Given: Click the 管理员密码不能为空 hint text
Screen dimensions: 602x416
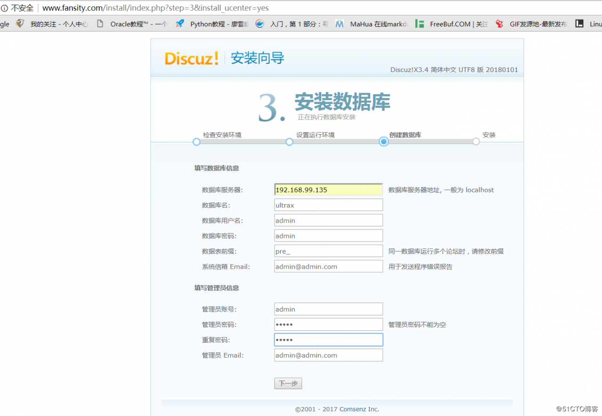Looking at the screenshot, I should [417, 325].
